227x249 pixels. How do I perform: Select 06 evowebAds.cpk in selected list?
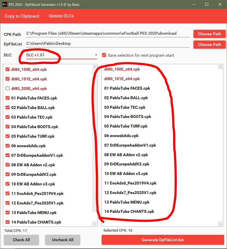tap(121, 136)
